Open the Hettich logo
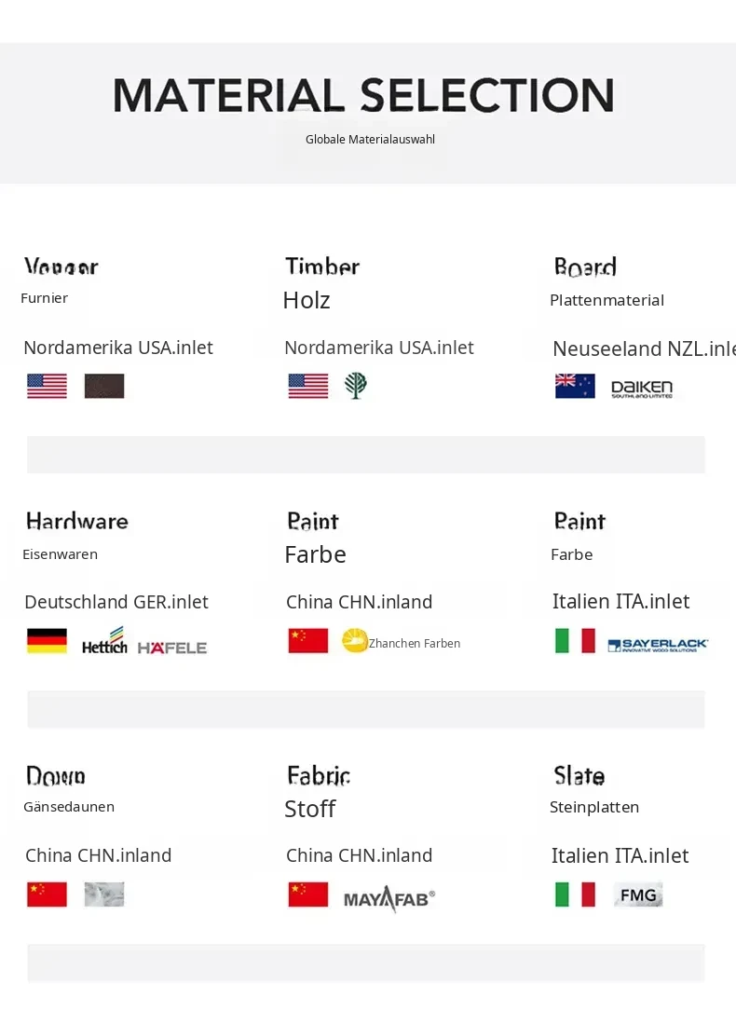The height and width of the screenshot is (1024, 736). tap(104, 641)
